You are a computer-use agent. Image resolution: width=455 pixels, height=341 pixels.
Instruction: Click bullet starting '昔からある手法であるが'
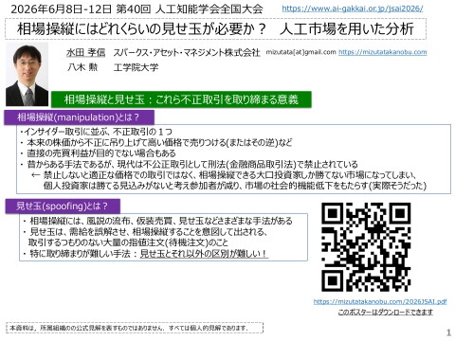tap(189, 164)
